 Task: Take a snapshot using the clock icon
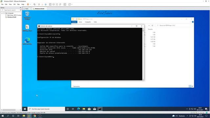[39, 4]
